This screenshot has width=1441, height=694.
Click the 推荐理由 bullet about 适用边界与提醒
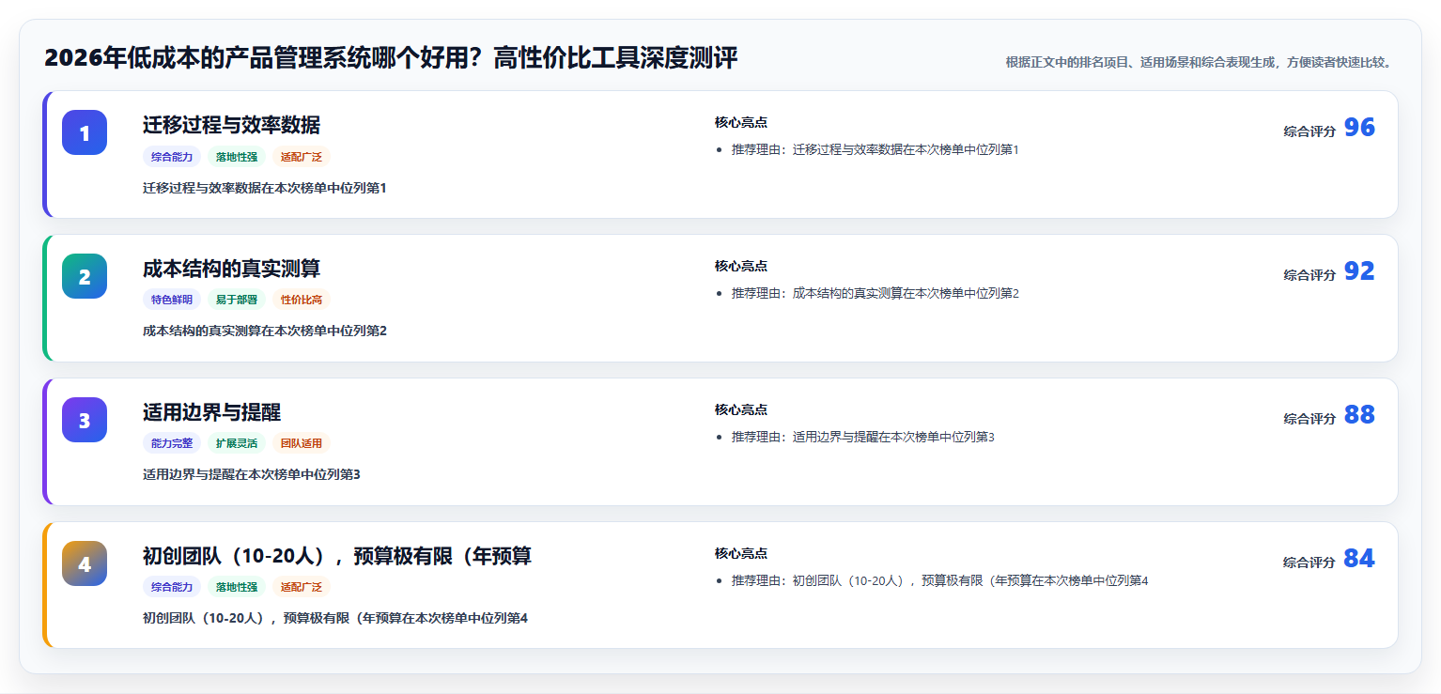863,437
